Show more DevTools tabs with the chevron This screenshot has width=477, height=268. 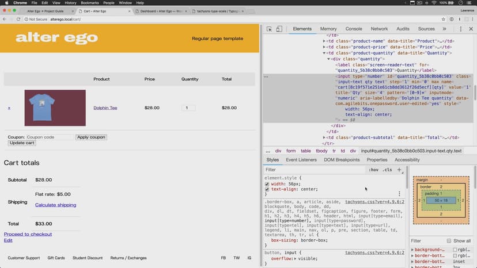pos(444,29)
